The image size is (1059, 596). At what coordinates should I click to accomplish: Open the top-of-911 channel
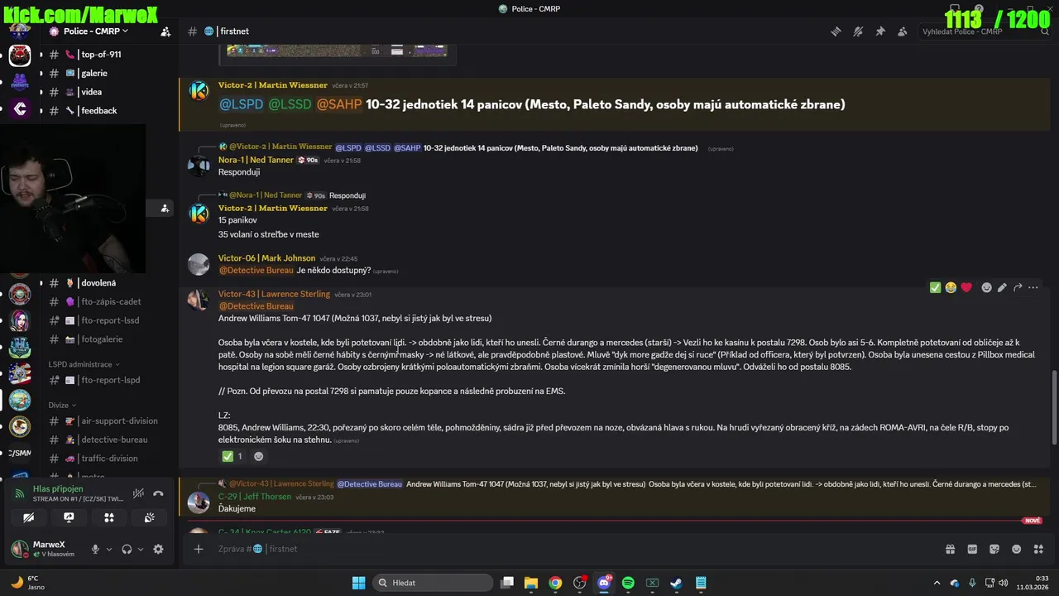point(101,55)
